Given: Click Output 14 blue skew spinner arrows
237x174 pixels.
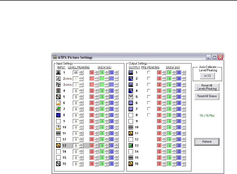Looking at the screenshot, I should point(184,152).
